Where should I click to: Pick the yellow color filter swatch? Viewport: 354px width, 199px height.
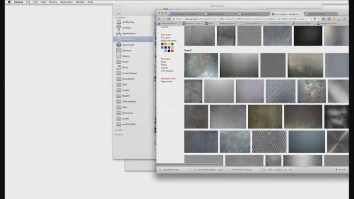(169, 44)
